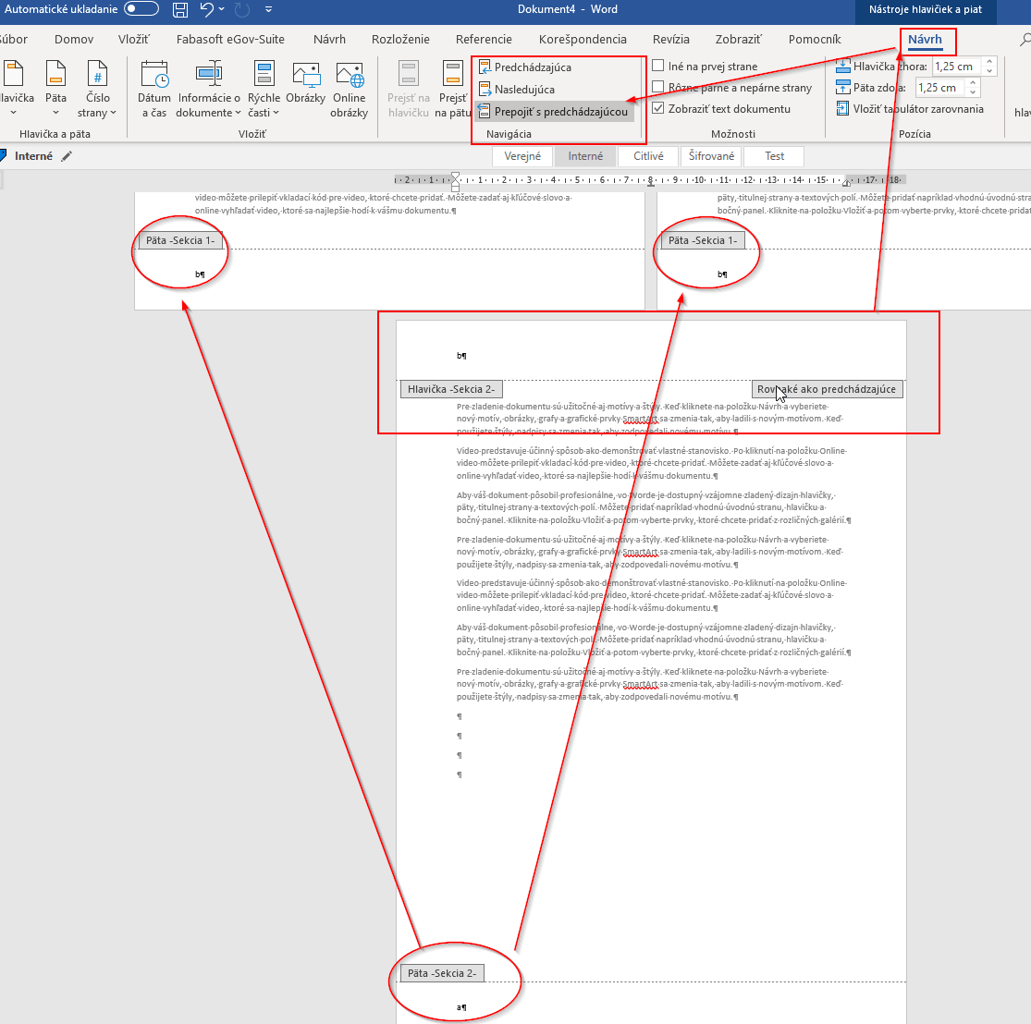Viewport: 1031px width, 1024px height.
Task: Open Informácie o dokumente dropdown
Action: point(208,89)
